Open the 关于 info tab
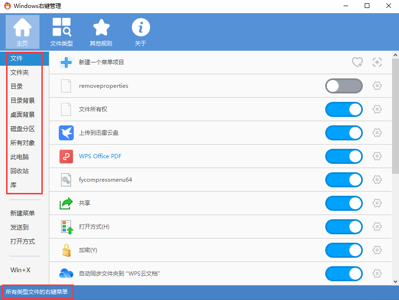This screenshot has height=300, width=399. click(141, 32)
